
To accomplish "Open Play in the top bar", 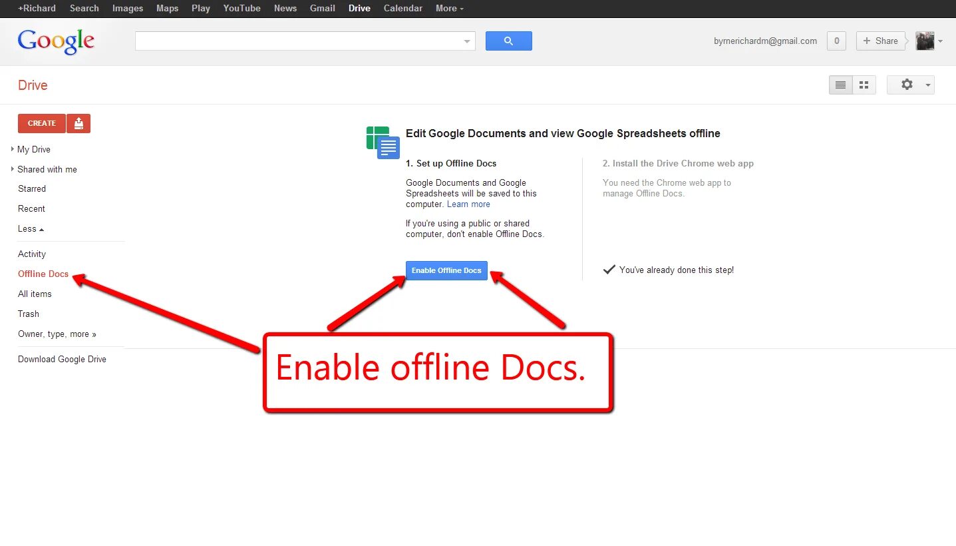I will point(201,8).
